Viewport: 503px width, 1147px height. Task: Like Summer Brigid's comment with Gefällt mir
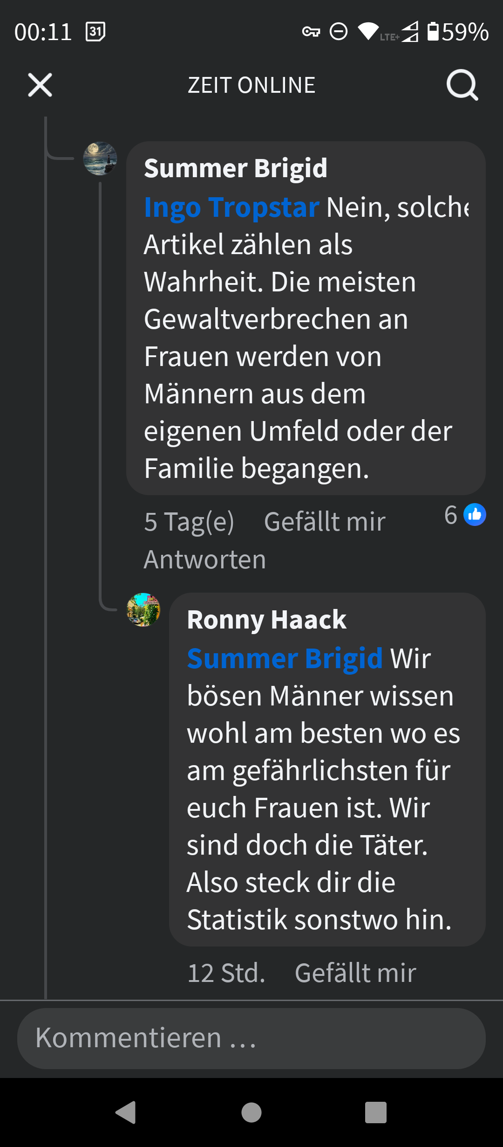click(x=325, y=521)
